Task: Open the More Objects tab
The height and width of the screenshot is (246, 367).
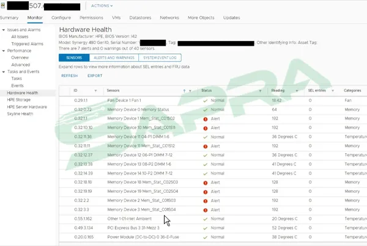Action: (x=201, y=18)
